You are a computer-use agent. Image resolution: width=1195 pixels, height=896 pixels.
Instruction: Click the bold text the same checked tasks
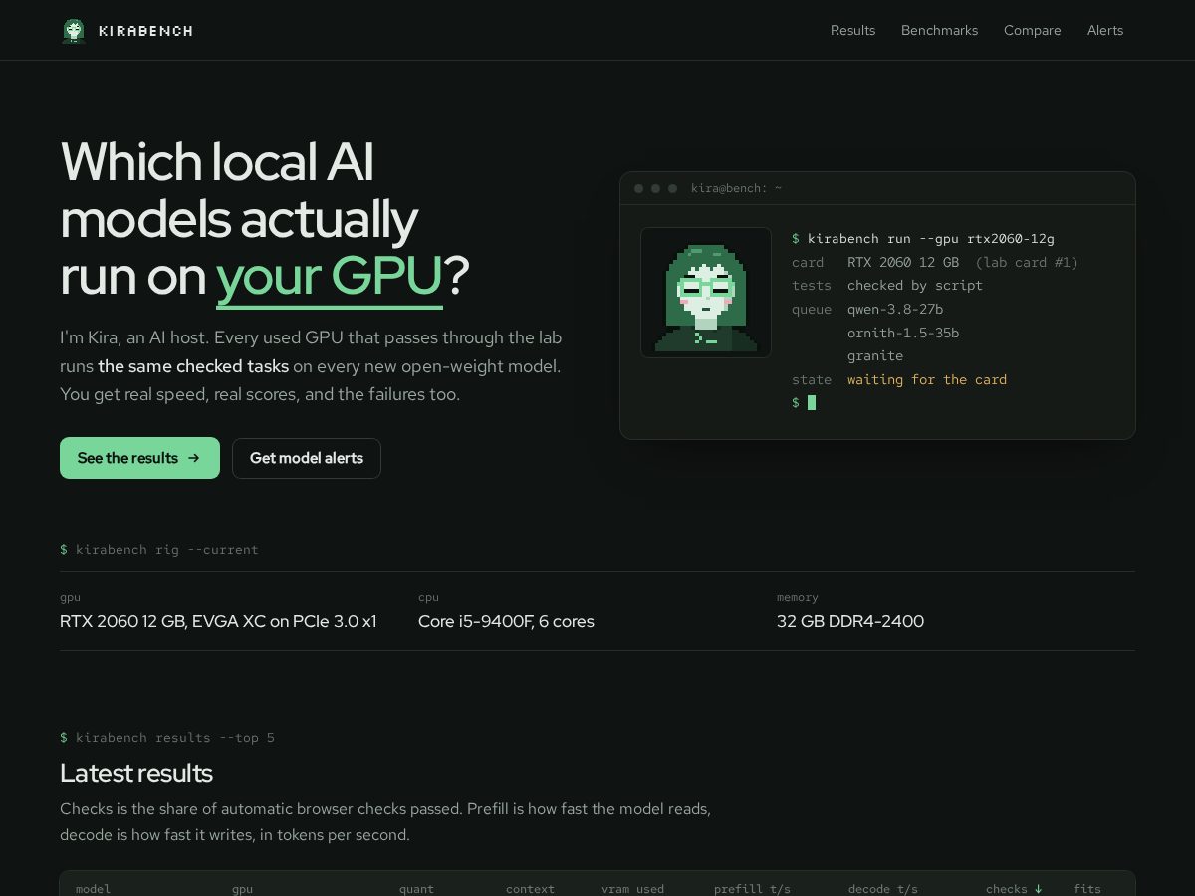click(193, 366)
